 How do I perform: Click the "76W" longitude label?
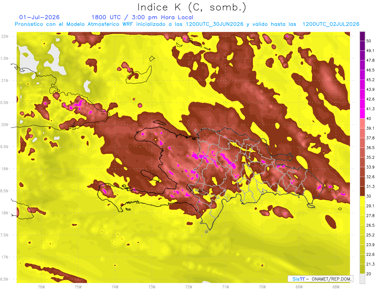click(x=41, y=287)
